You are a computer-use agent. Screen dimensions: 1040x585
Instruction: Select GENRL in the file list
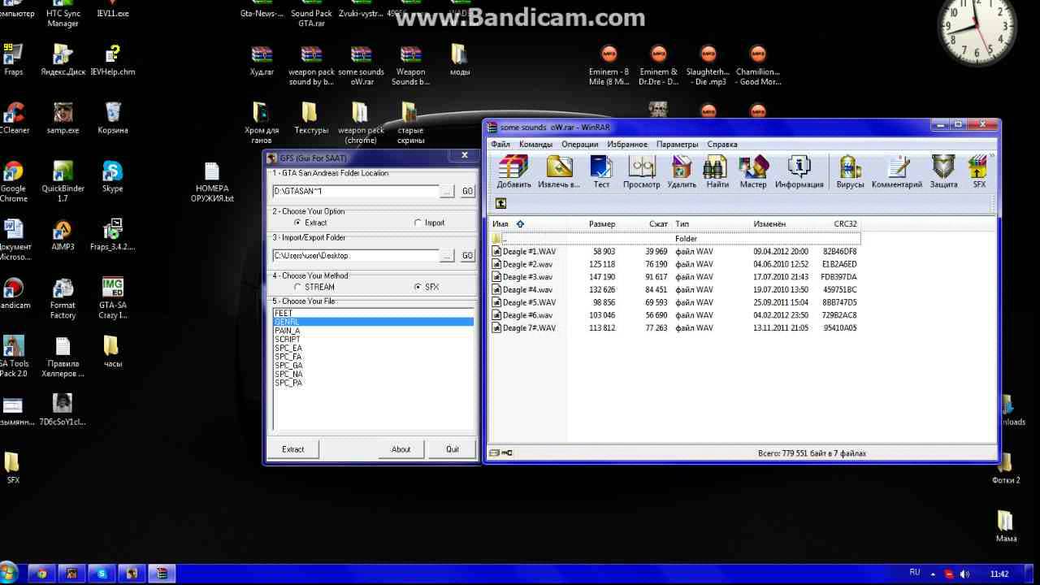(373, 322)
